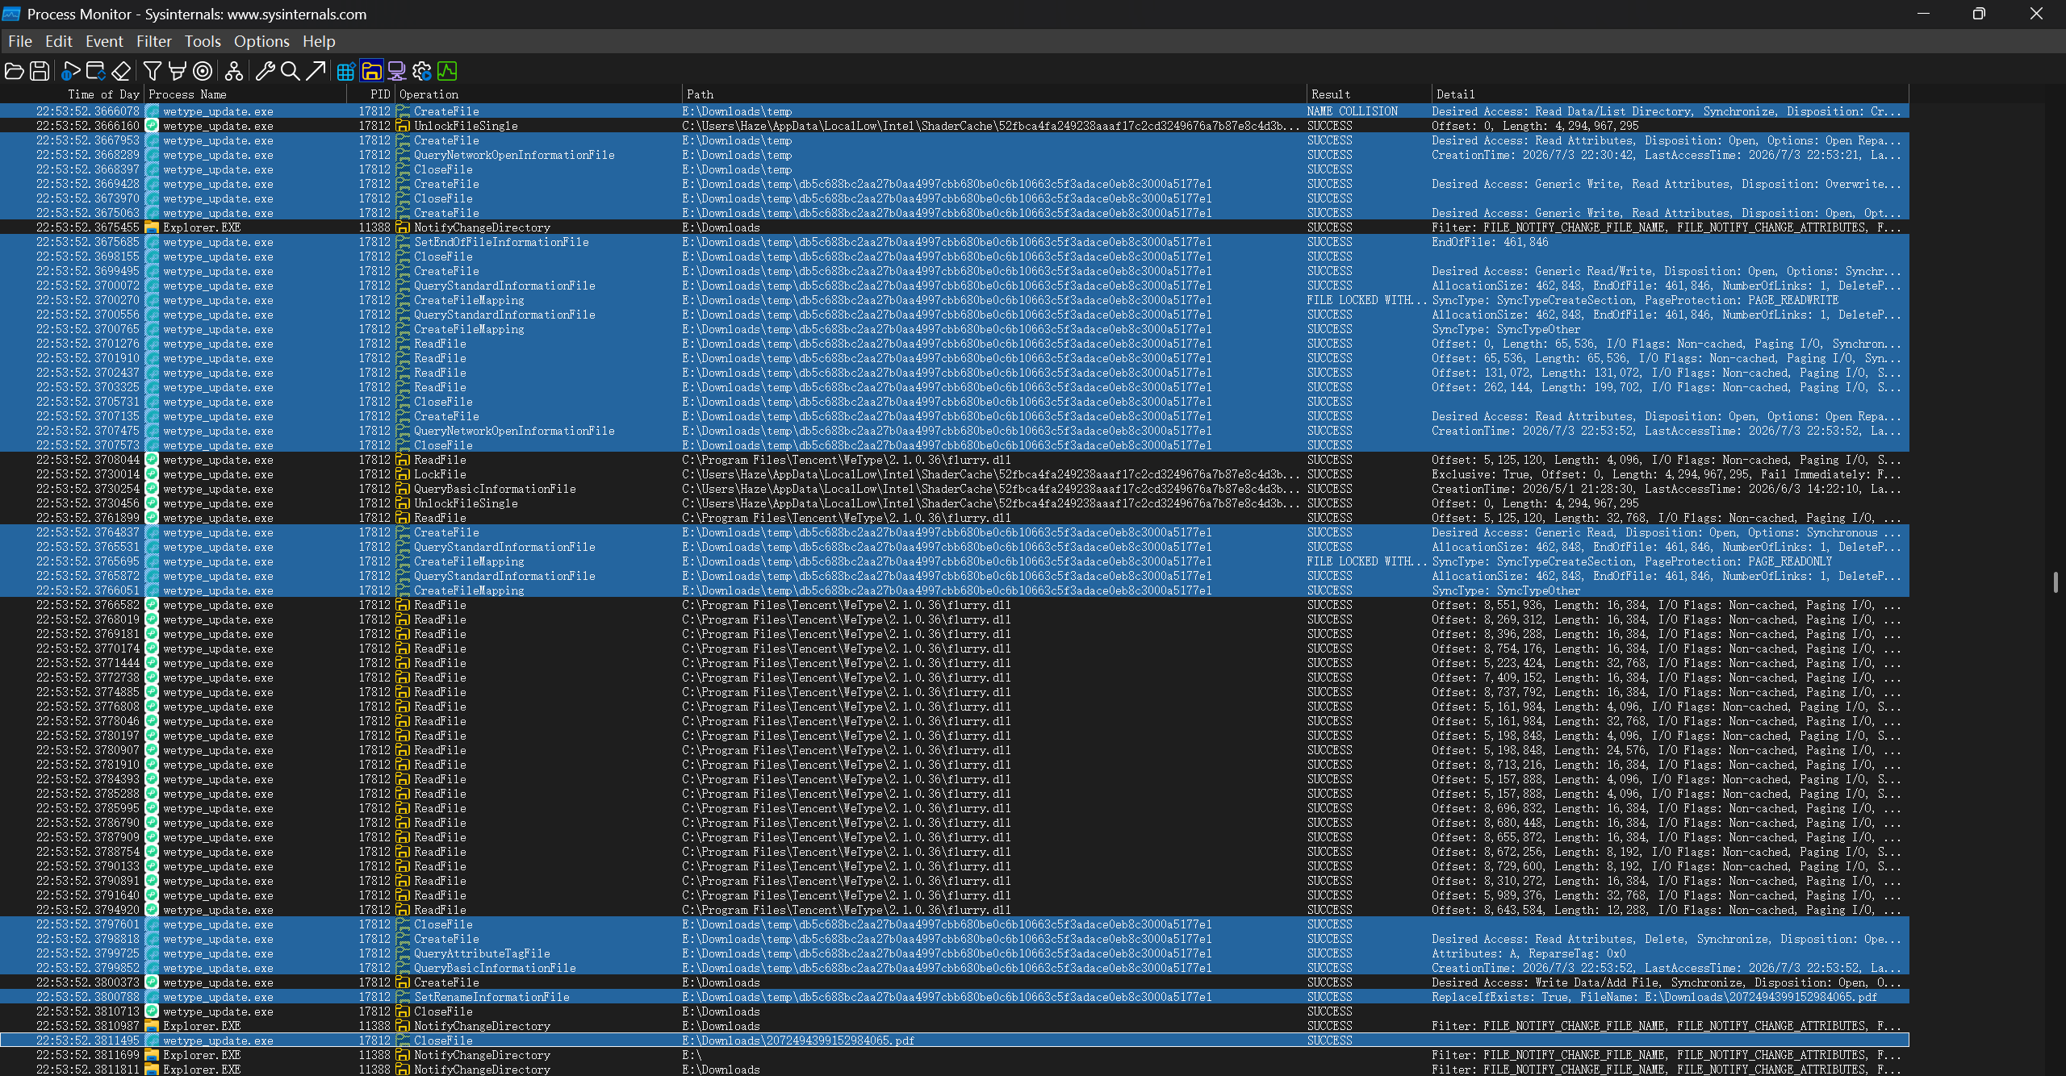Click the Operation column header
Viewport: 2066px width, 1076px height.
point(538,94)
